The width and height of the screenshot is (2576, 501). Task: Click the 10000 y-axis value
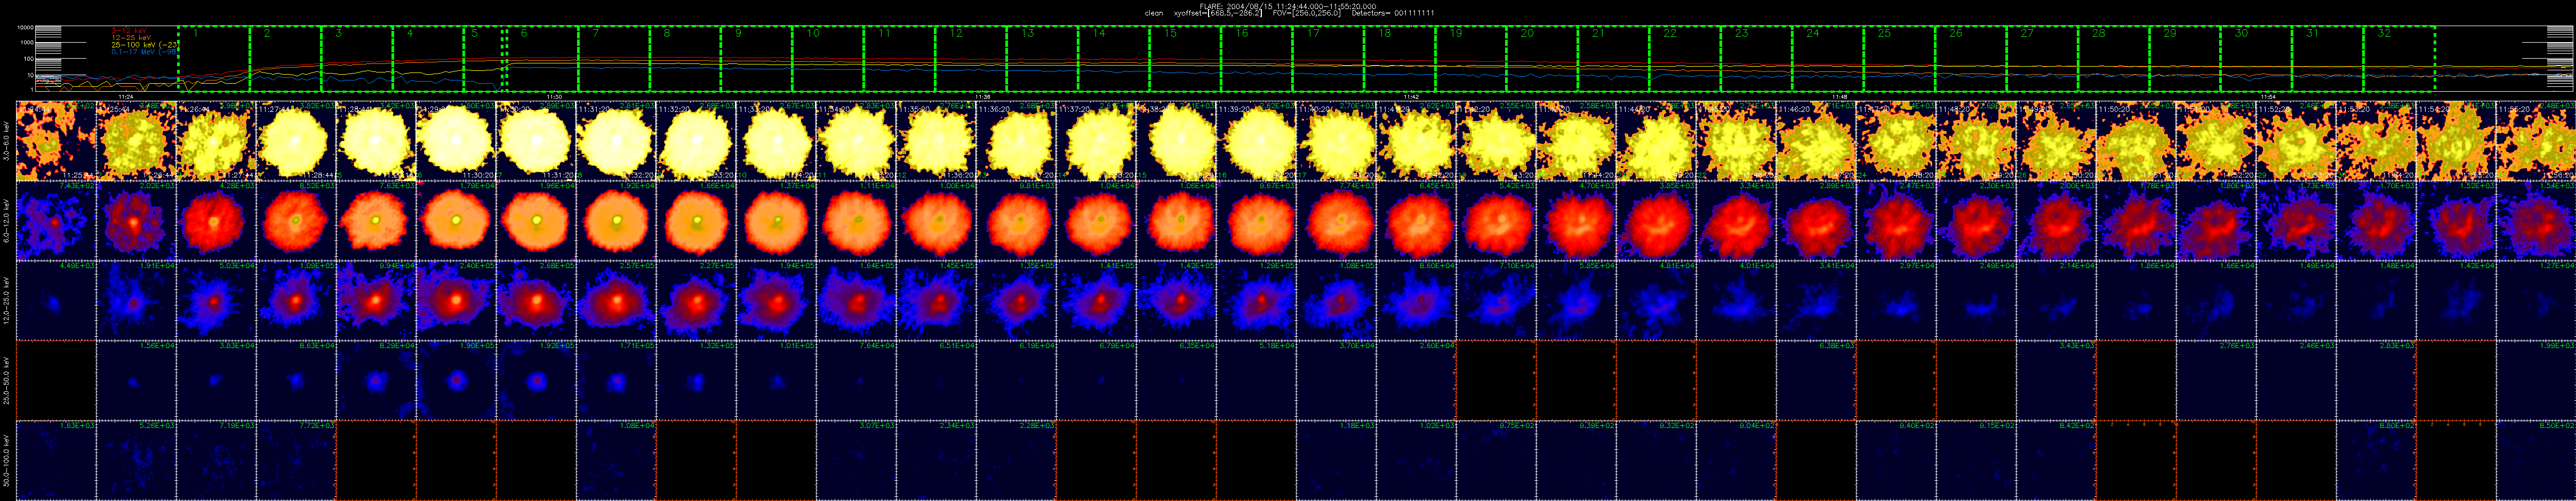coord(26,28)
